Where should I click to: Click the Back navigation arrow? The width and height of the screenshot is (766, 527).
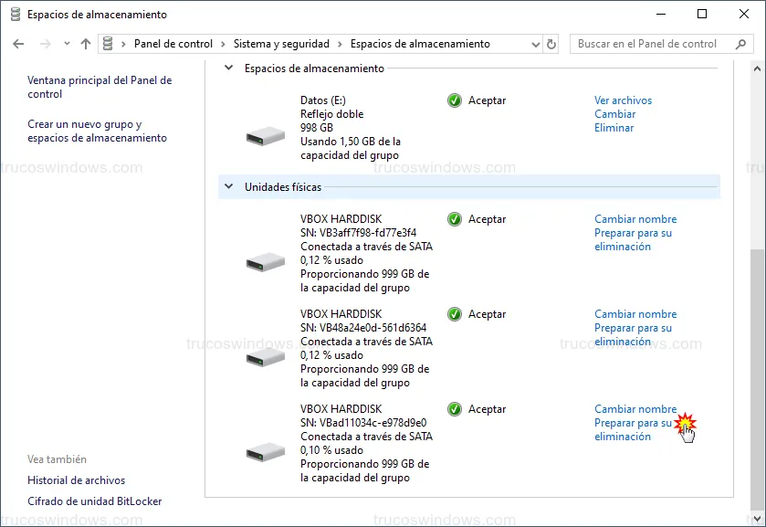(19, 44)
